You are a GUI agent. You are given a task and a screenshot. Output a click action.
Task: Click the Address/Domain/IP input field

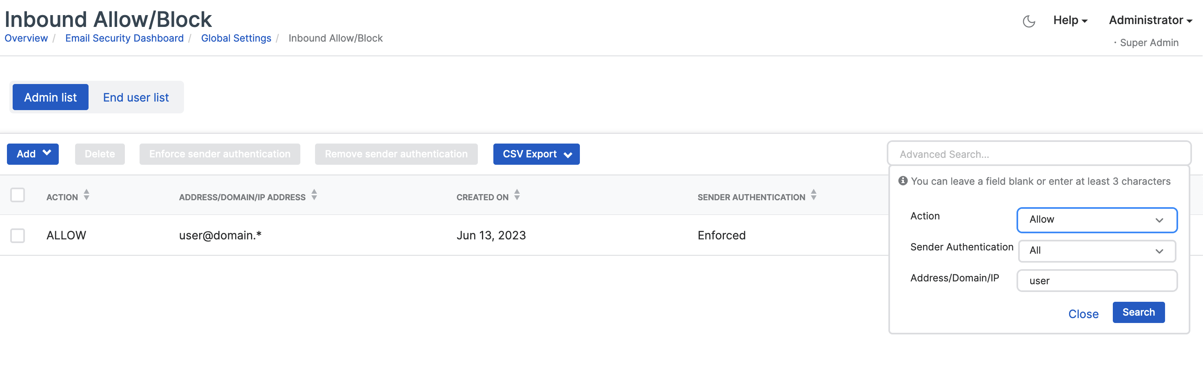[x=1096, y=281]
